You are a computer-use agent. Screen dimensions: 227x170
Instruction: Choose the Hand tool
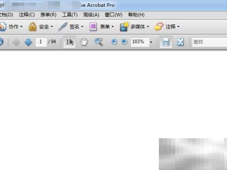[84, 42]
